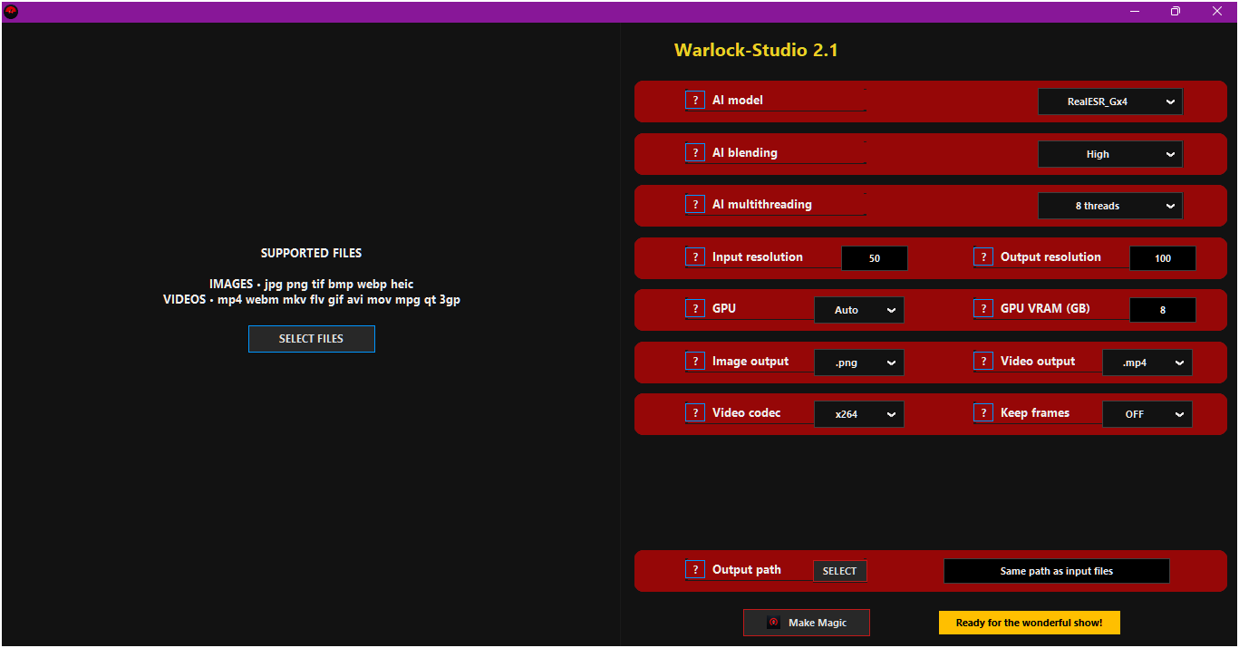Open the .mp4 video output dropdown
The height and width of the screenshot is (648, 1239).
pos(1147,363)
